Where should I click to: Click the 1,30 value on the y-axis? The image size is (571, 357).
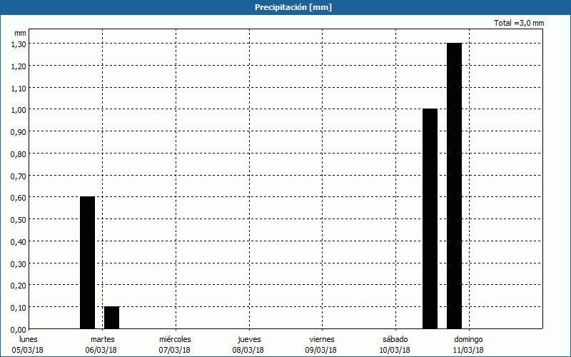(19, 44)
